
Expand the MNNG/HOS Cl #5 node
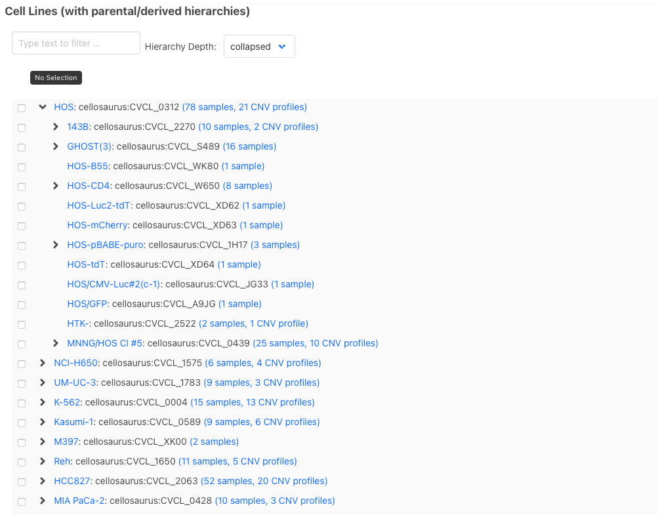pos(55,343)
